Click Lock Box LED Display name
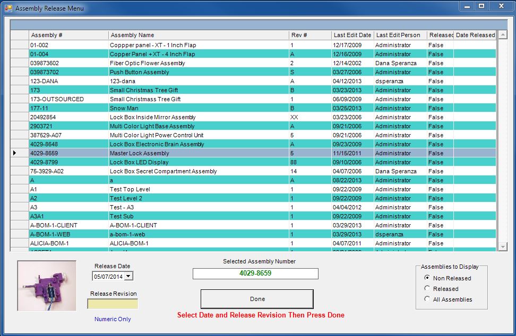The width and height of the screenshot is (516, 336). (x=139, y=162)
